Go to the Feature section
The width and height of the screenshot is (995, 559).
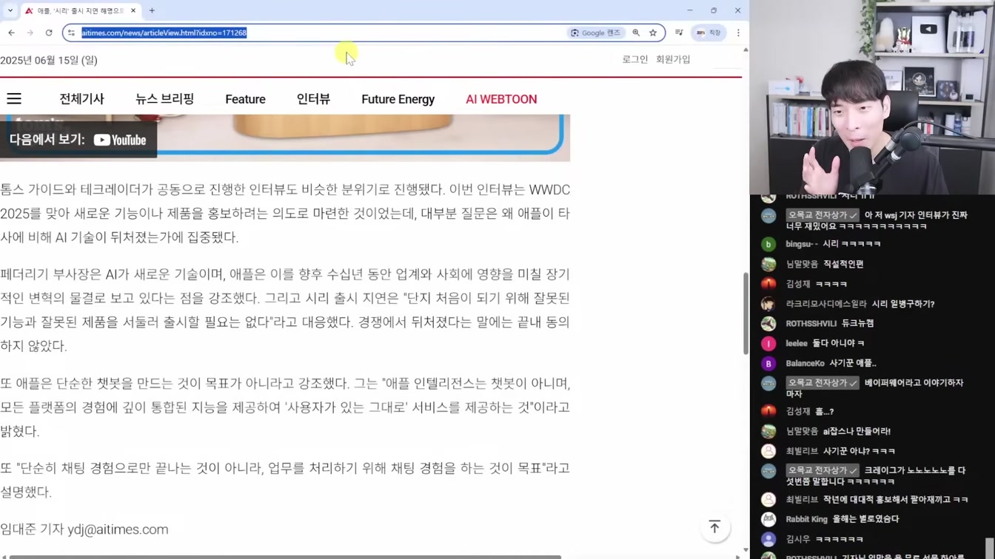click(245, 99)
